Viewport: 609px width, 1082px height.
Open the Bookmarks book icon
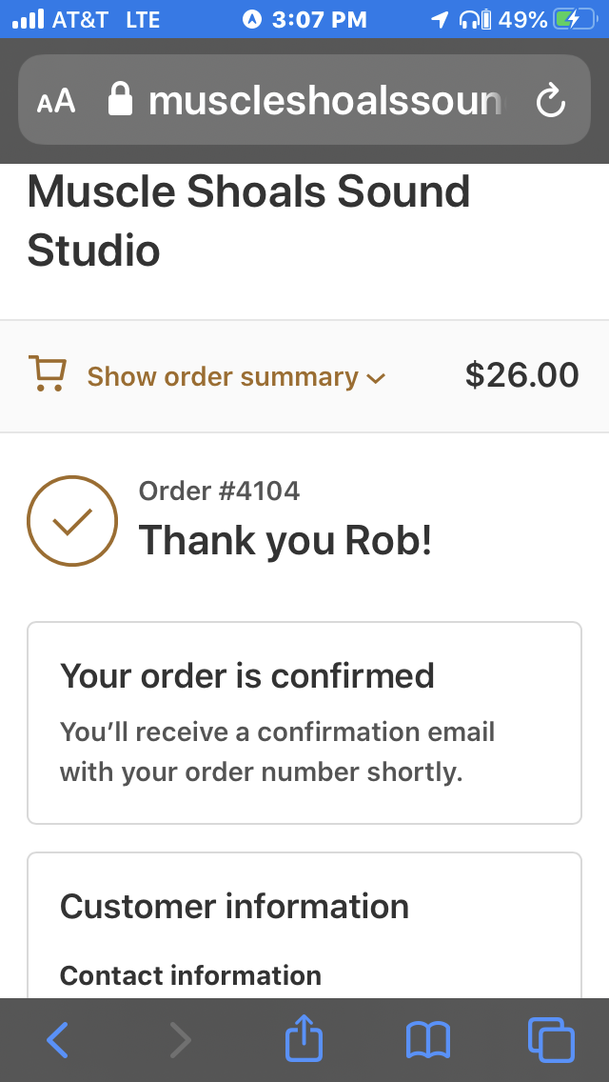(x=427, y=1041)
